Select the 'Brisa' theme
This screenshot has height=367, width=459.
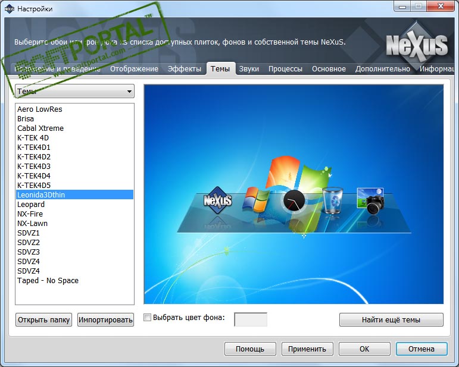coord(74,119)
